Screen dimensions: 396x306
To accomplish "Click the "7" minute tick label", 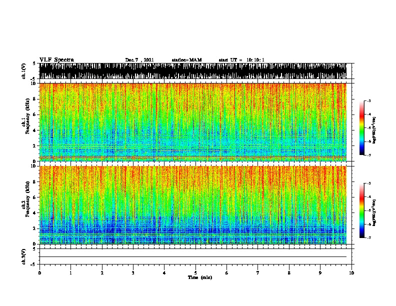I will click(x=258, y=273).
